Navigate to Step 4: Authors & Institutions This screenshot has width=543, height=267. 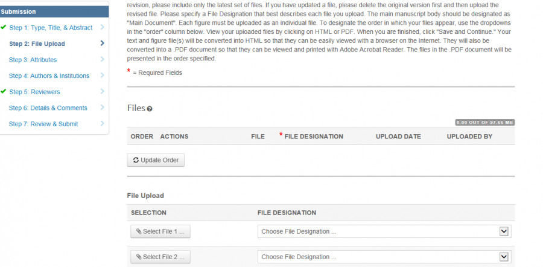(x=49, y=76)
